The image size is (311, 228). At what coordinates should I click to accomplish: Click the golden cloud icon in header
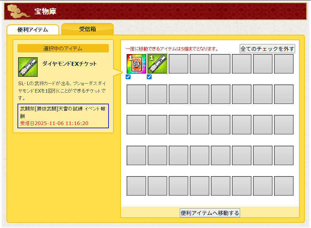tap(17, 11)
